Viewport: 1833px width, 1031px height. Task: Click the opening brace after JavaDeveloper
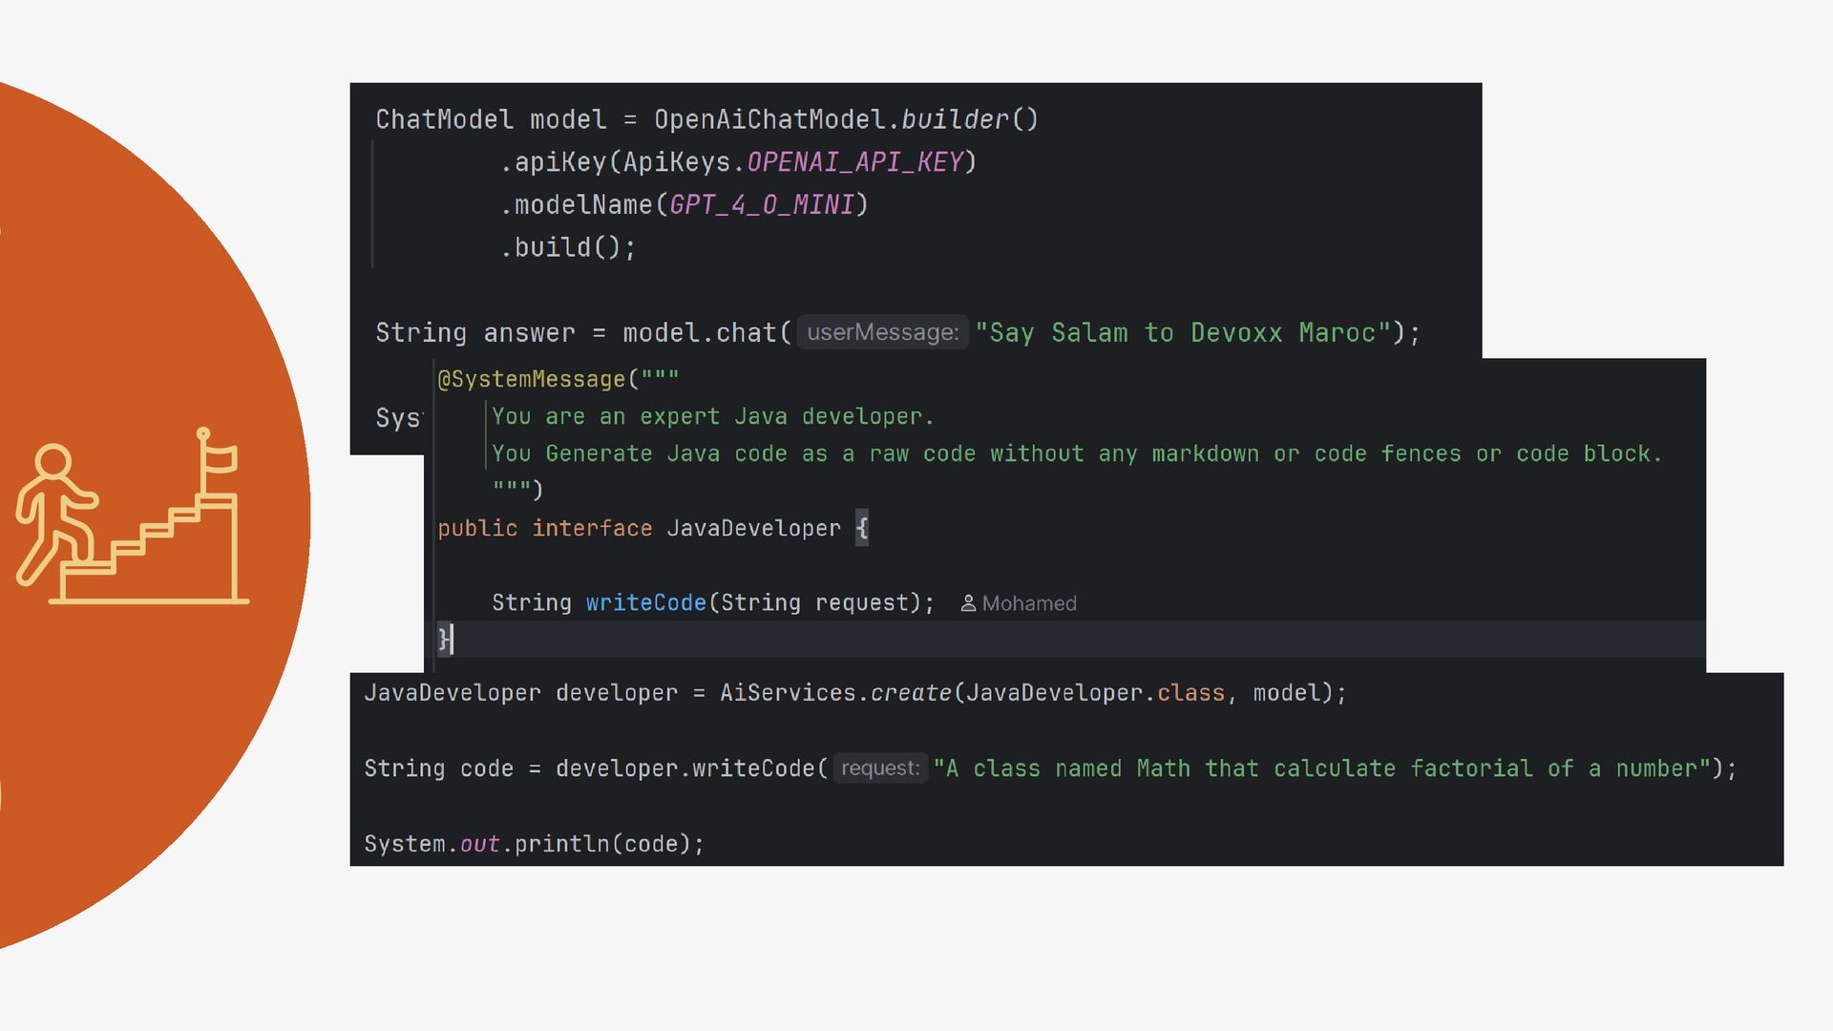(861, 528)
